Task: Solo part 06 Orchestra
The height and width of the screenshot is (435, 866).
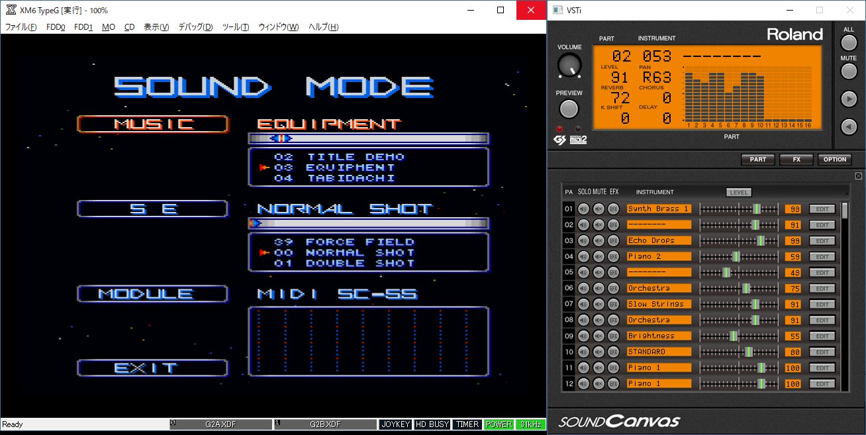Action: point(584,288)
